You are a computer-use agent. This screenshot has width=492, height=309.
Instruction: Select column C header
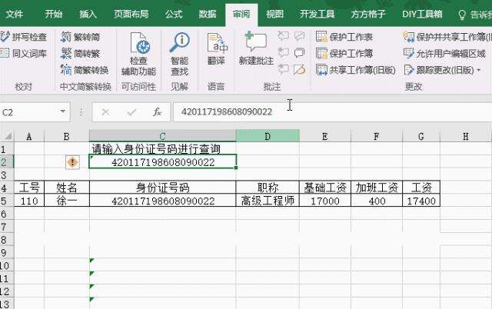162,137
